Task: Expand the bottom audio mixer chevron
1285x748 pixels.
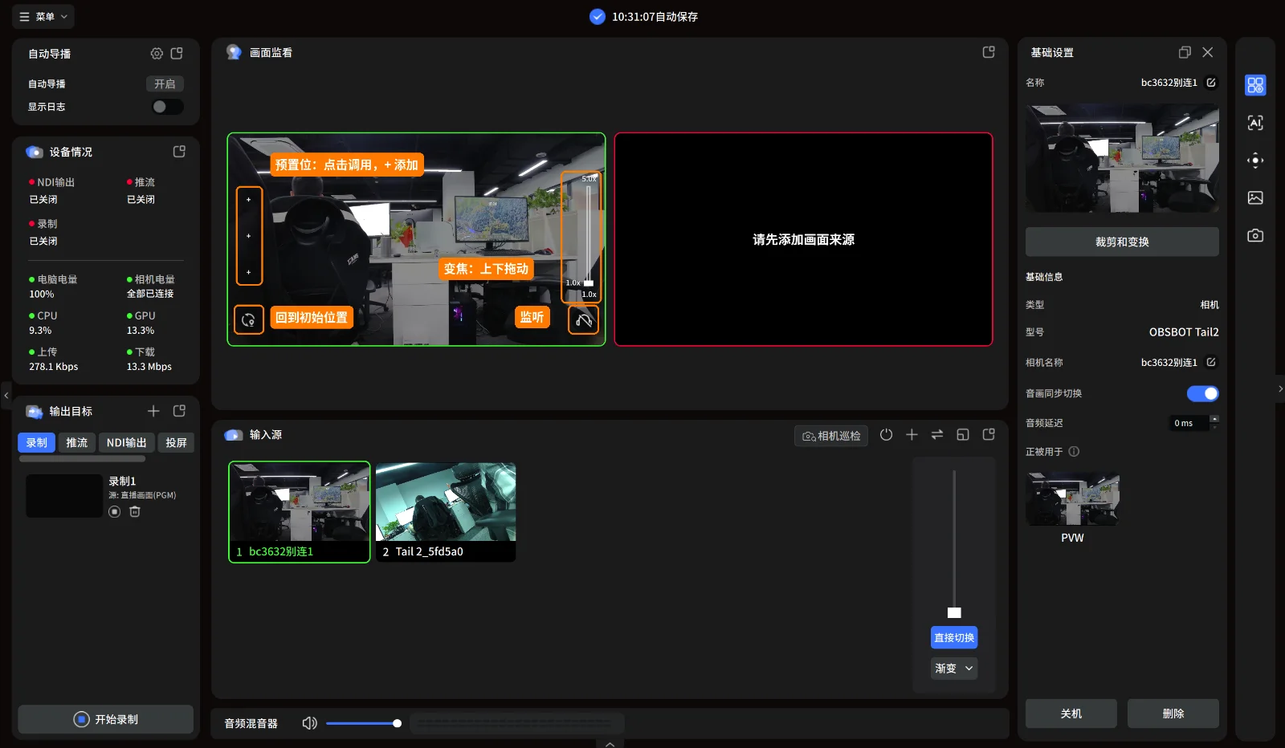Action: tap(610, 744)
